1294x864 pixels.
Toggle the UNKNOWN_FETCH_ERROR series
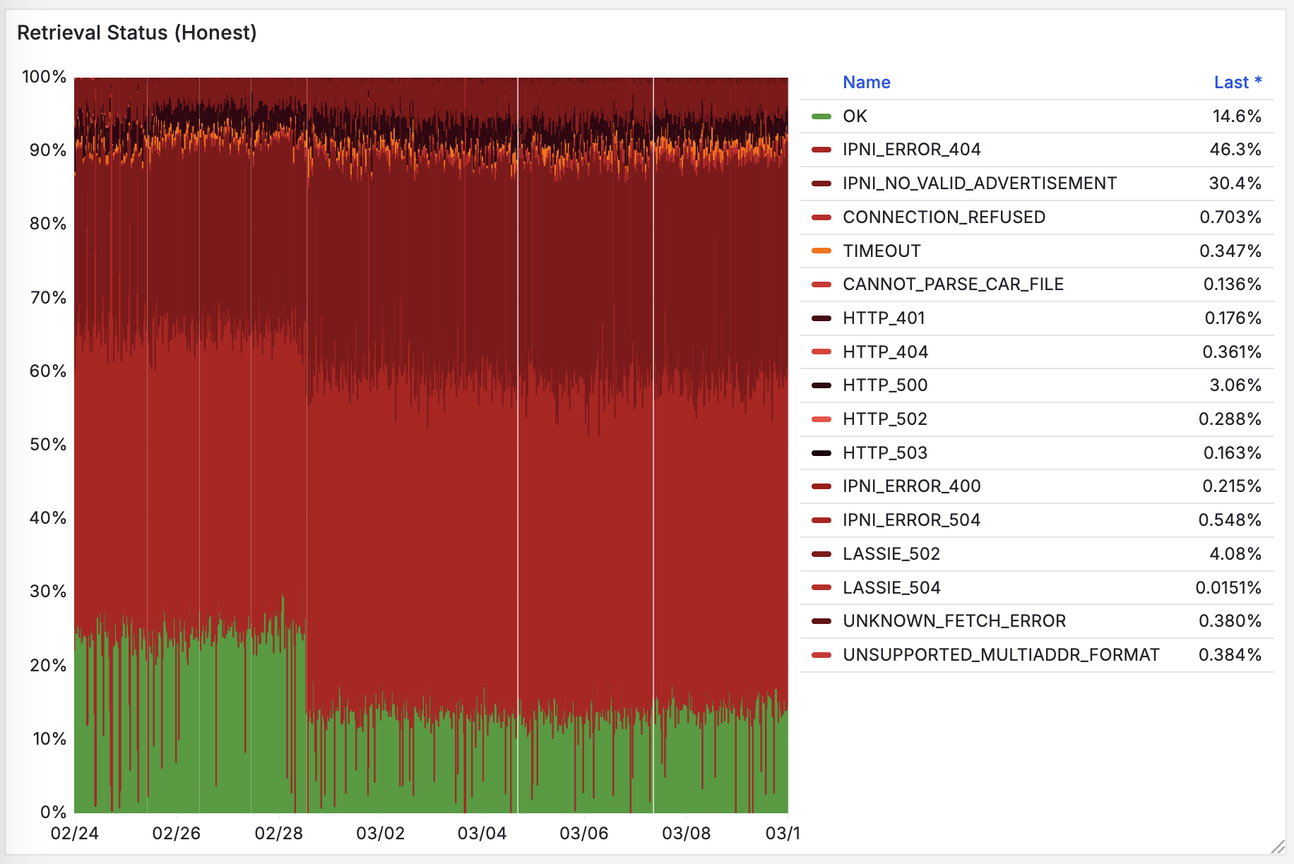[954, 621]
